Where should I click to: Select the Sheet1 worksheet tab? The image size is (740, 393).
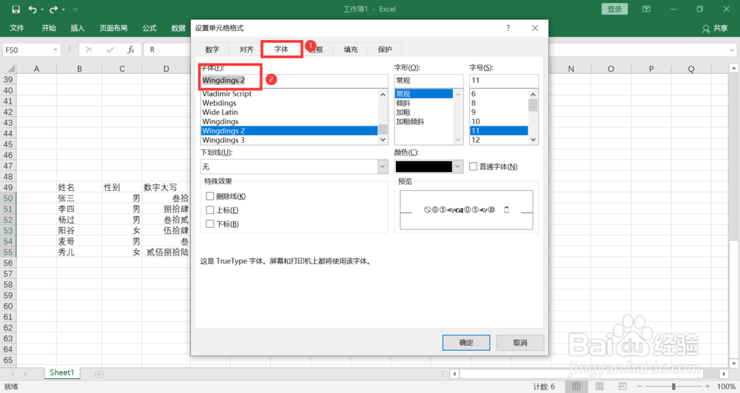(62, 373)
